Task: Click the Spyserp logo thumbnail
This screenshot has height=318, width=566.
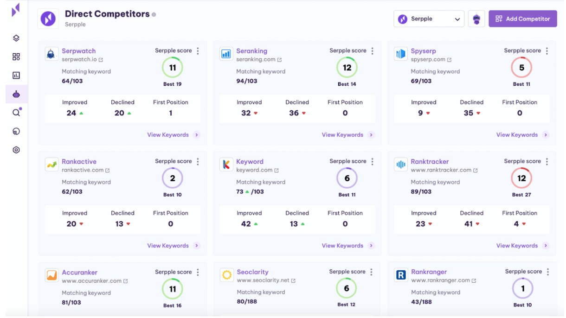Action: [400, 54]
